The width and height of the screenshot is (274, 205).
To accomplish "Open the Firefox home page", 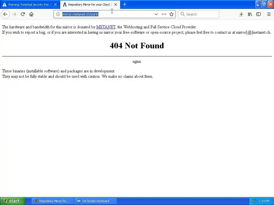I will pos(31,14).
